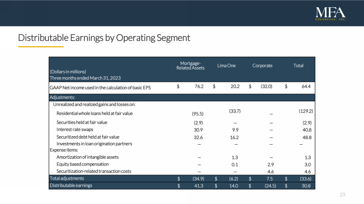Screen dimensions: 364x204
Task: Click the page number 23
Action: 342,195
